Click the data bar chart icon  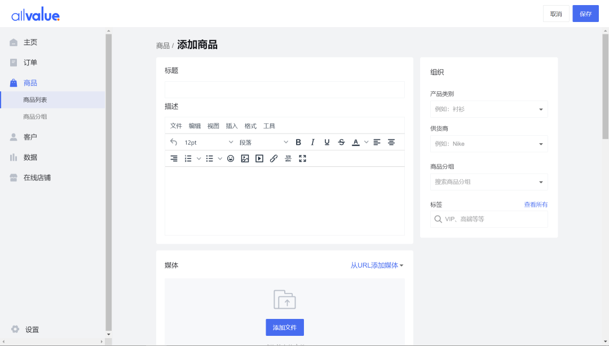coord(14,157)
